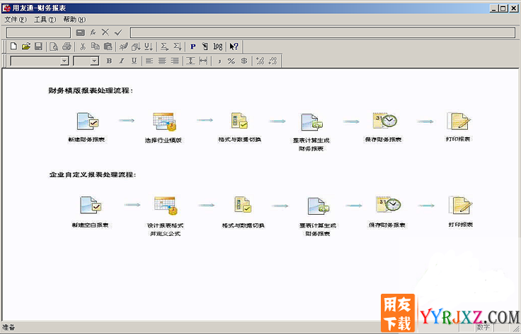This screenshot has height=334, width=521.
Task: Click the calculator icon beside fx
Action: (x=81, y=32)
